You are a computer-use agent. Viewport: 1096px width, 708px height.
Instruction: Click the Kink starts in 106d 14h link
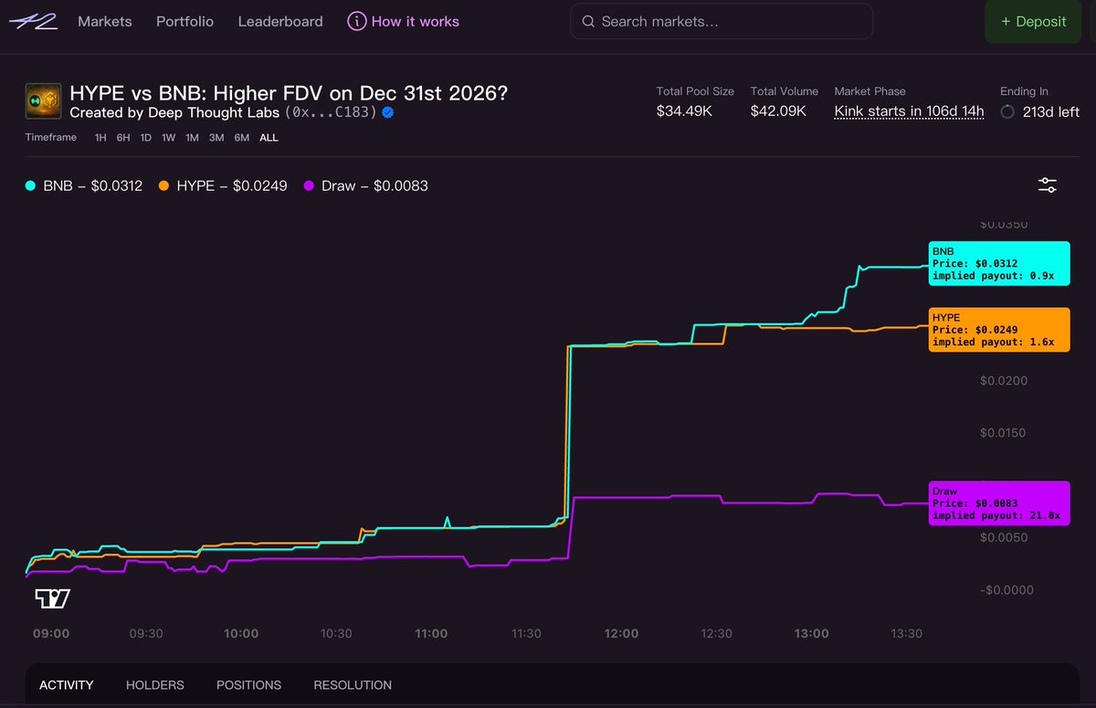tap(909, 111)
